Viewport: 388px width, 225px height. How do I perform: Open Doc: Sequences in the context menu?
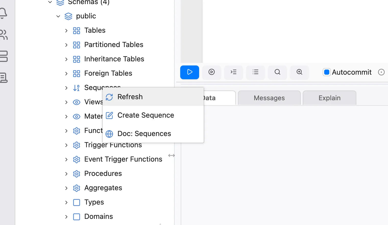(x=153, y=134)
